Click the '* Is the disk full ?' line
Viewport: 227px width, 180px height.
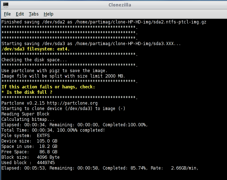click(27, 92)
